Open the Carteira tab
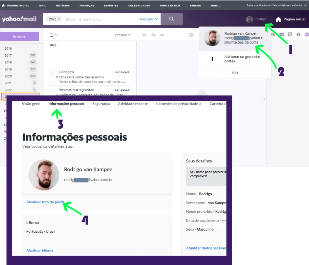Viewport: 309px width, 265px height. click(218, 104)
